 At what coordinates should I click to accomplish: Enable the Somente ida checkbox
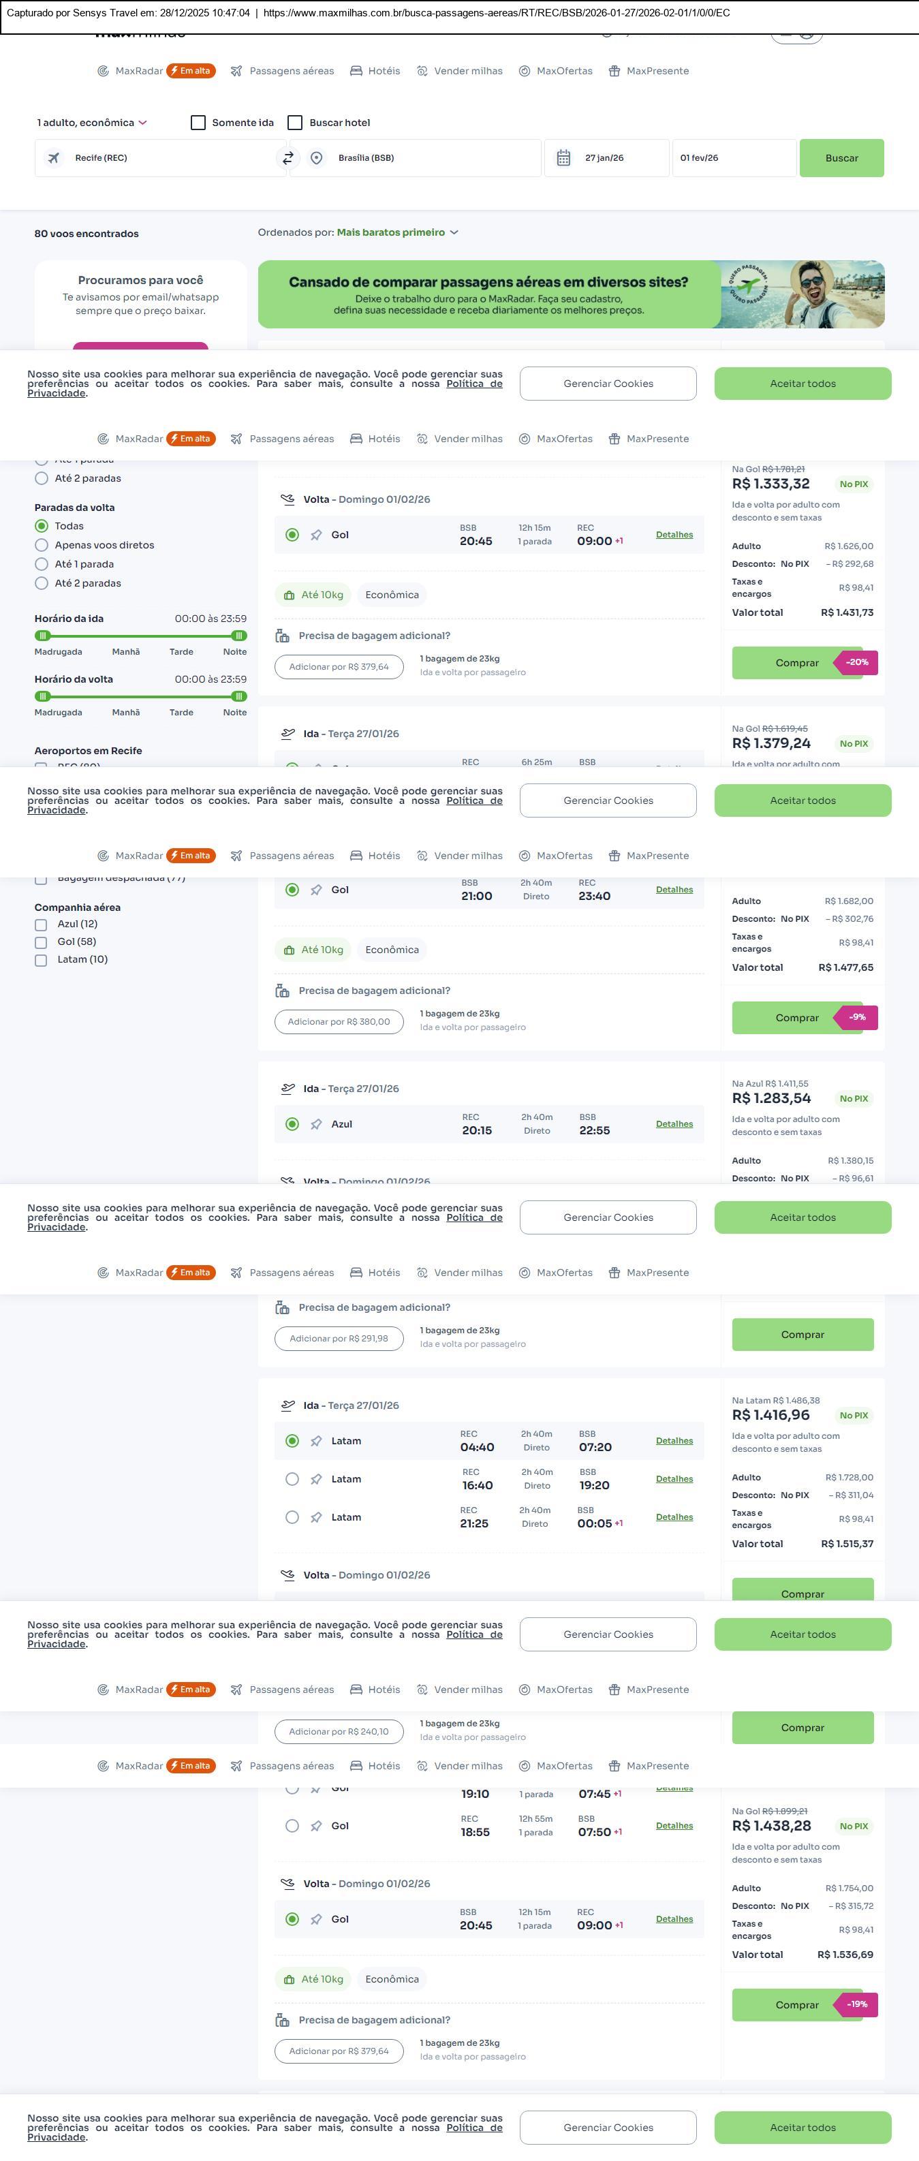pyautogui.click(x=199, y=123)
